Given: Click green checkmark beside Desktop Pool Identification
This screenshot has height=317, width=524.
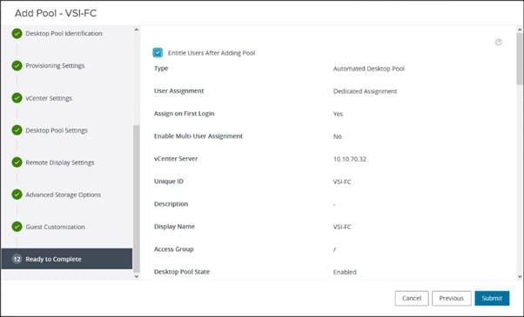Looking at the screenshot, I should click(x=17, y=33).
